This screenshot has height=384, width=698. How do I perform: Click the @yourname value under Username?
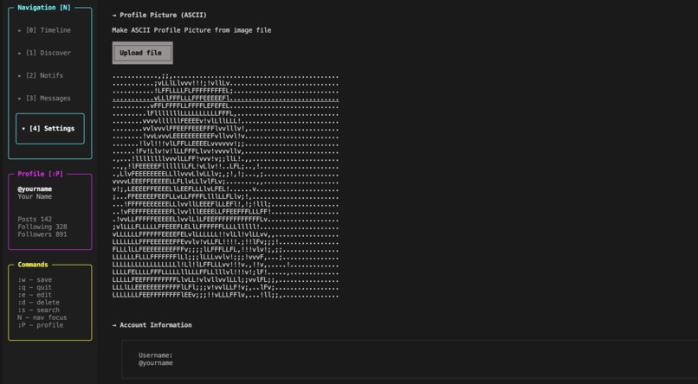point(155,363)
